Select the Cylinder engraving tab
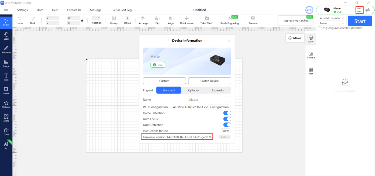 pos(194,90)
